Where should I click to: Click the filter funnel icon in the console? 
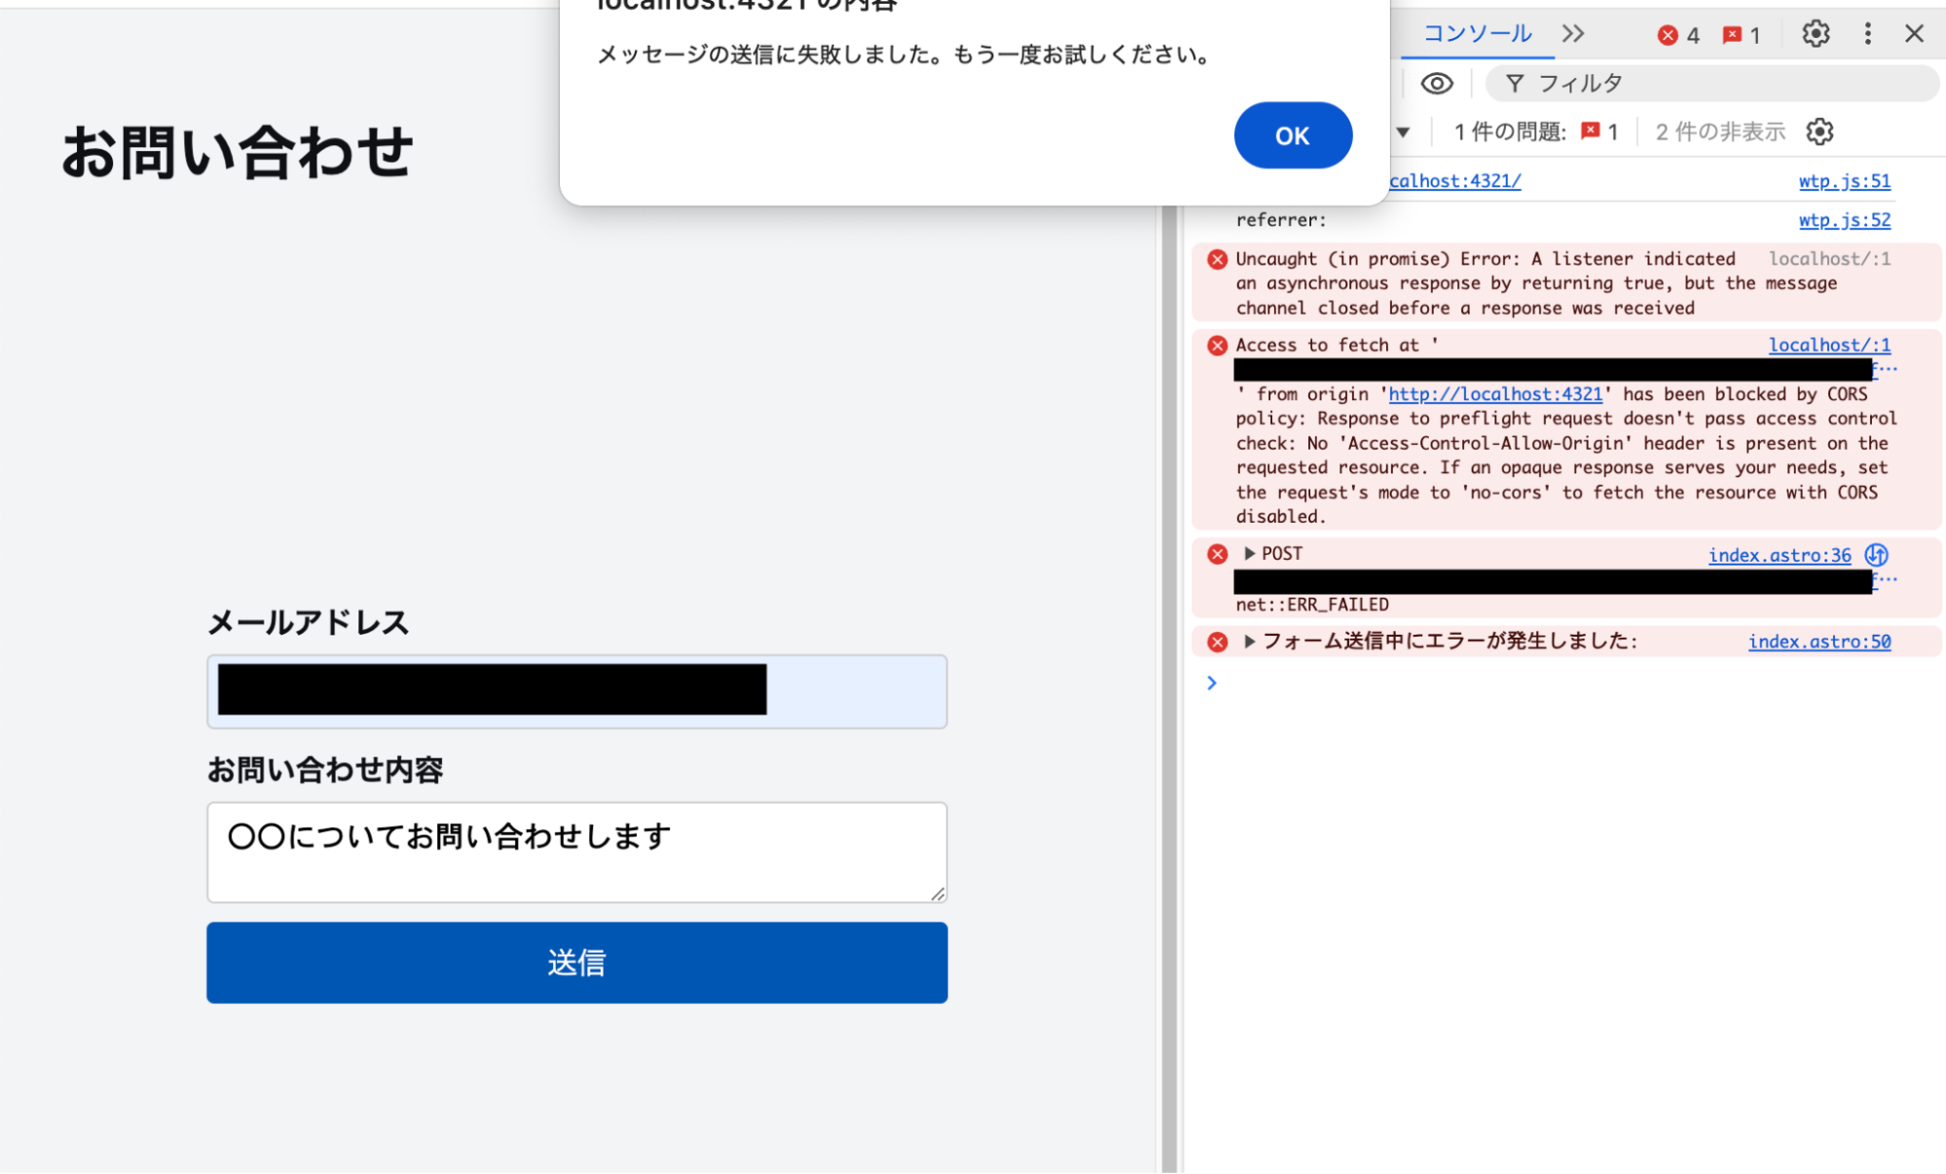click(x=1514, y=84)
